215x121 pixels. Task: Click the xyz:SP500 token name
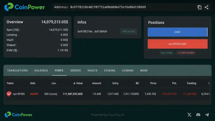[19, 94]
